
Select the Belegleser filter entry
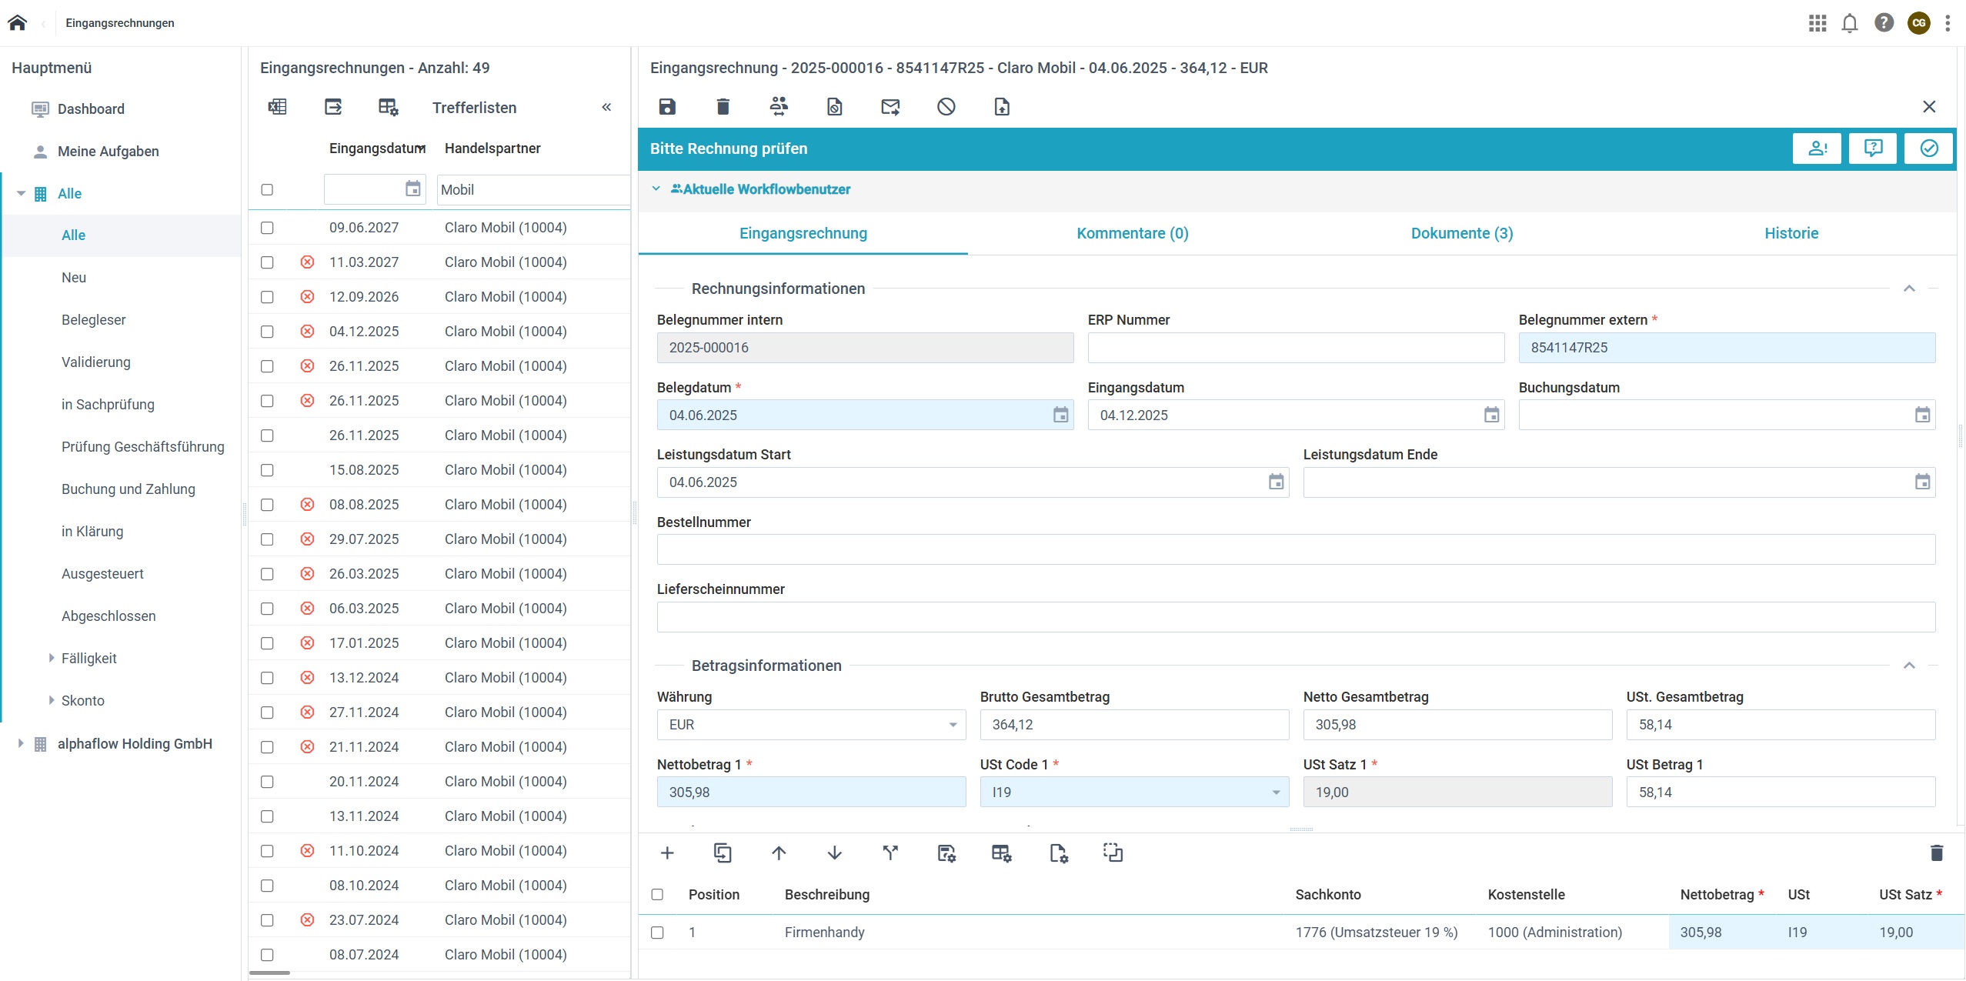(93, 320)
